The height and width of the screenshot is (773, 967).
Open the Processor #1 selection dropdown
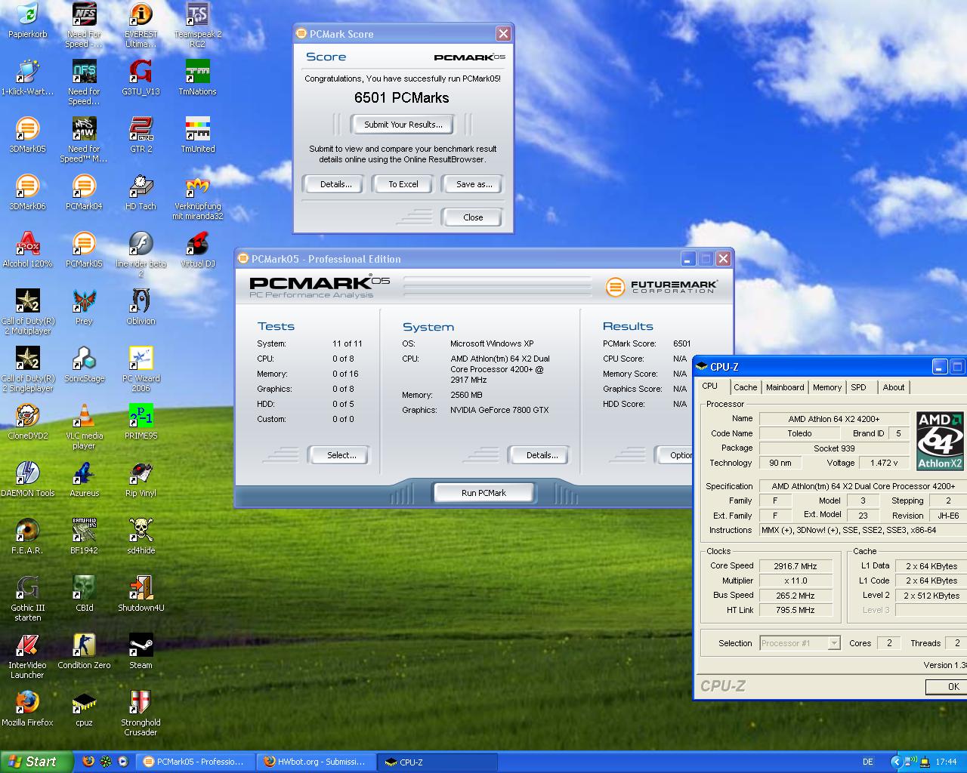point(800,643)
